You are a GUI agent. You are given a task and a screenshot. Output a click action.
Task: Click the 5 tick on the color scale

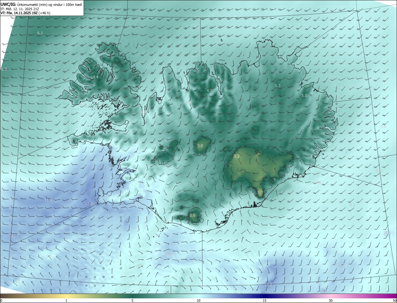(x=132, y=301)
